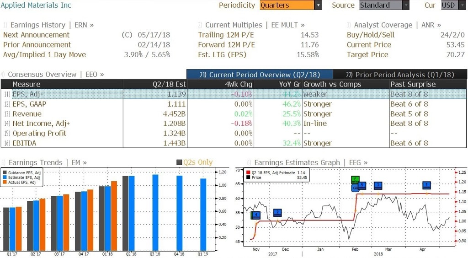Click the Q3 '18 estimate bar
The width and height of the screenshot is (468, 258).
pos(155,213)
